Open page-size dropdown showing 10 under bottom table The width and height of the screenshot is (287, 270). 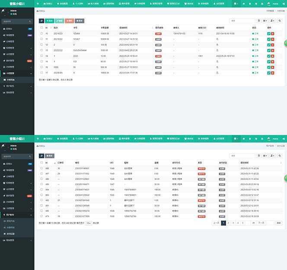[89, 223]
